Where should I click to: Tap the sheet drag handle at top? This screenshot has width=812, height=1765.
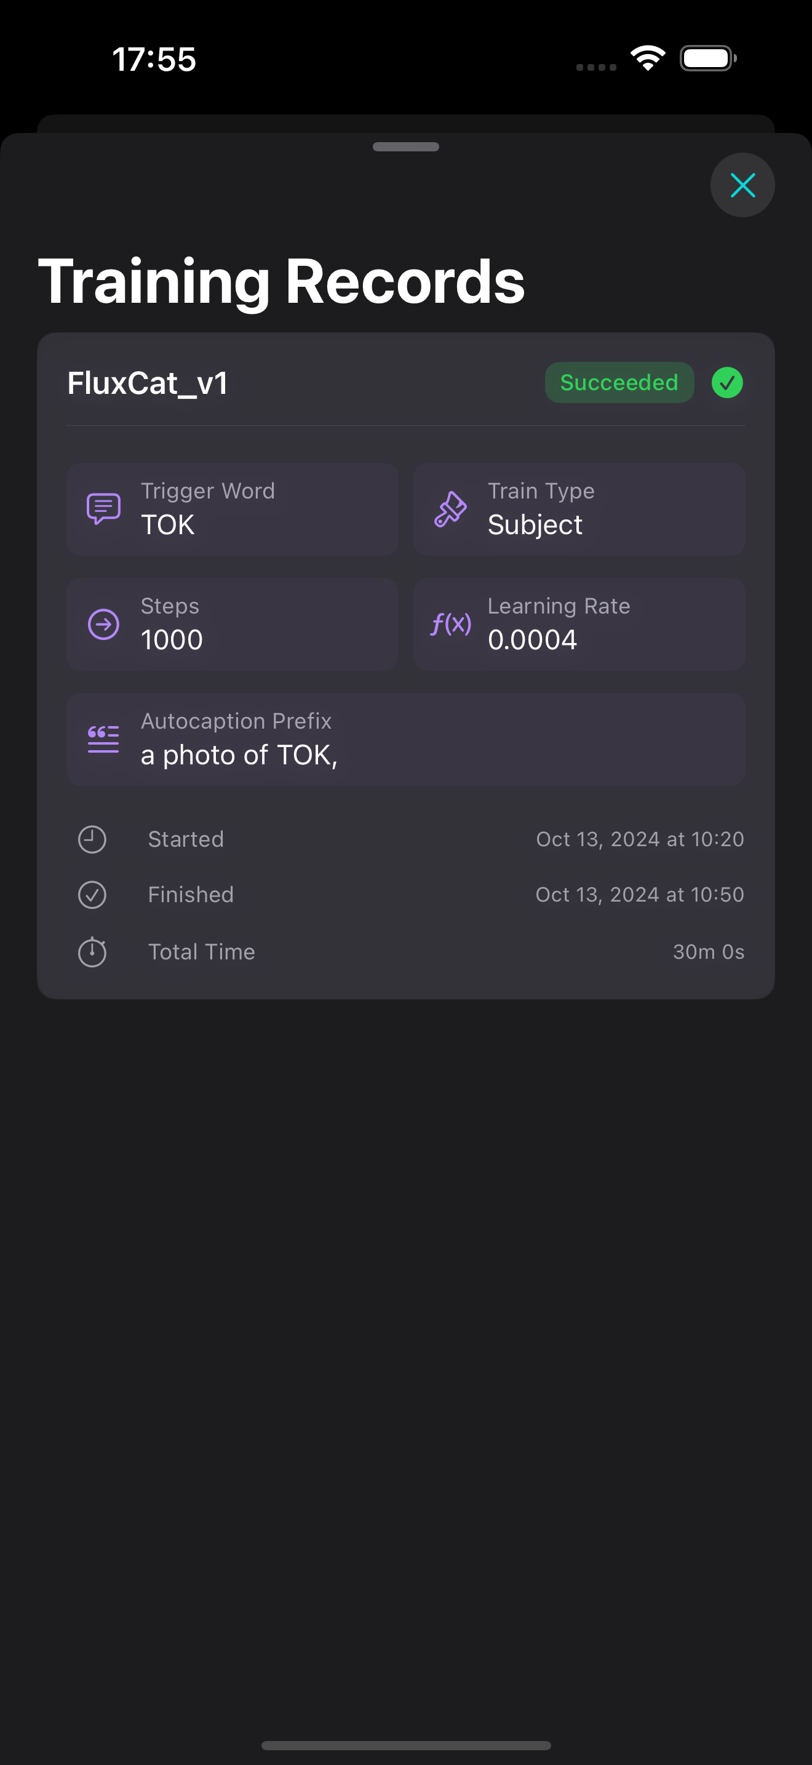[x=406, y=146]
